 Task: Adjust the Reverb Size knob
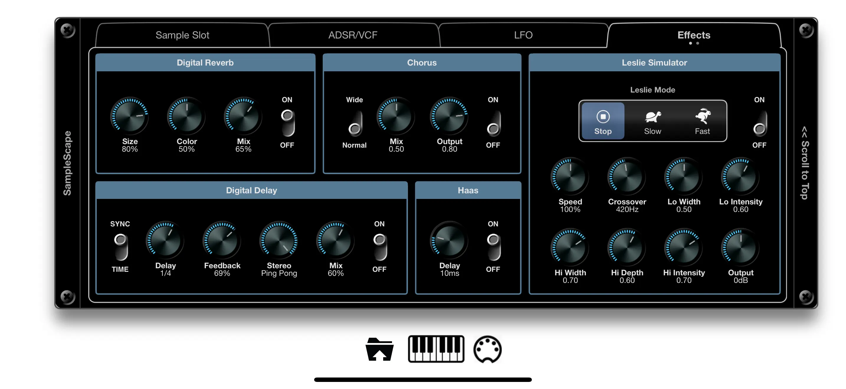[129, 117]
